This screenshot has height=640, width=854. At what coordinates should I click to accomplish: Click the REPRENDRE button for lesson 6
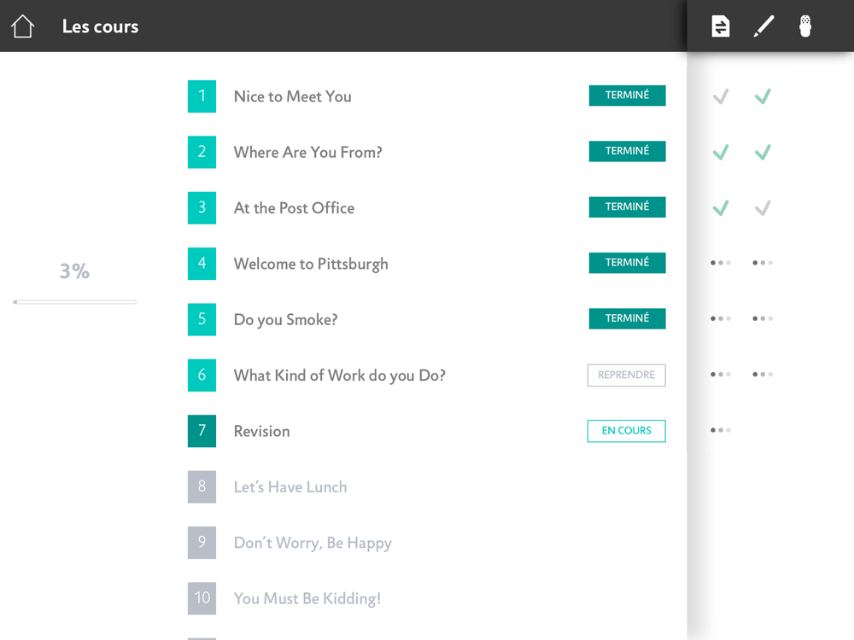(x=626, y=375)
